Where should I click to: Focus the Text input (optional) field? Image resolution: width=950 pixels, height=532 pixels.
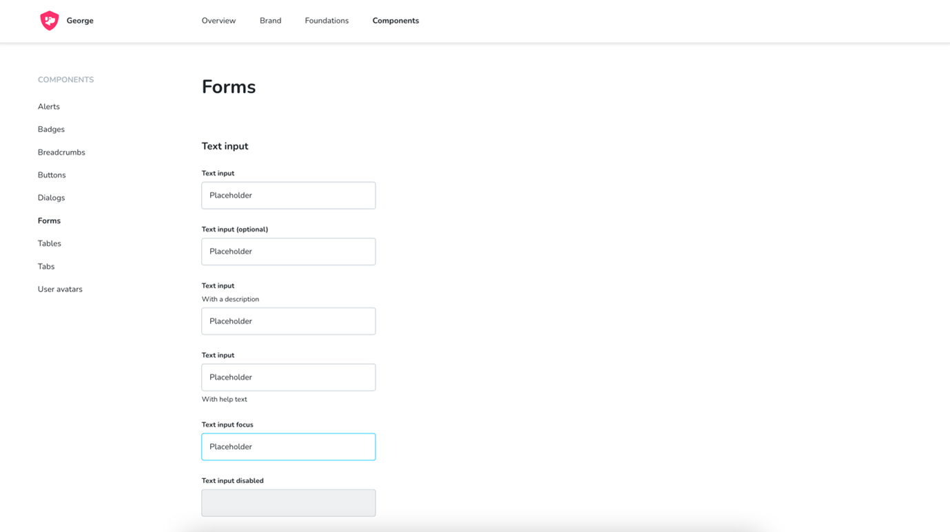[289, 252]
